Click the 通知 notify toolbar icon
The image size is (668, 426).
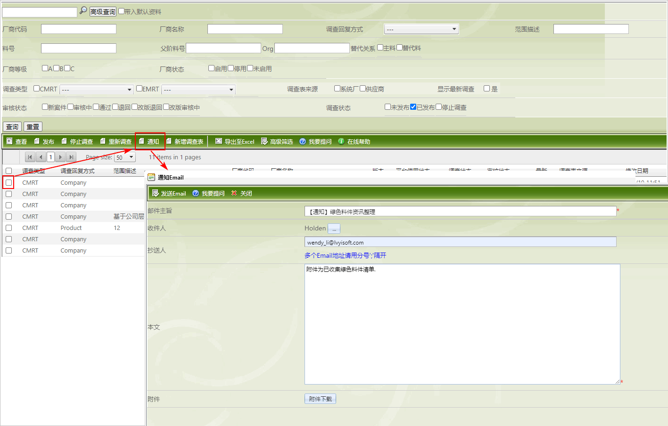click(x=141, y=141)
